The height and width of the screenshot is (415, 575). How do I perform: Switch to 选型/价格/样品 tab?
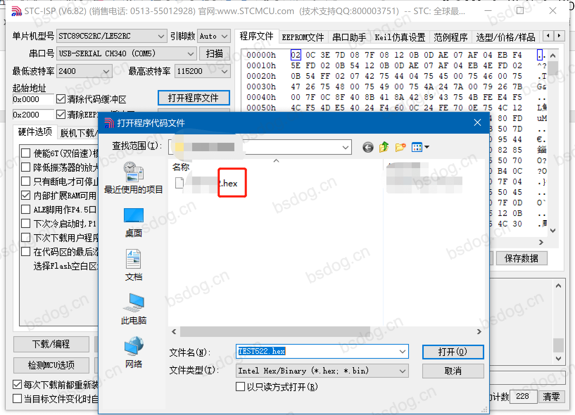coord(506,37)
